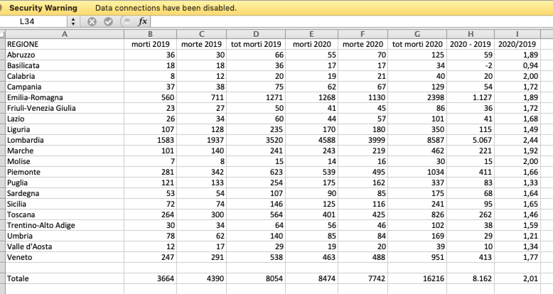Click the 'tot morti 2020' header cell
Image resolution: width=553 pixels, height=294 pixels.
click(417, 44)
